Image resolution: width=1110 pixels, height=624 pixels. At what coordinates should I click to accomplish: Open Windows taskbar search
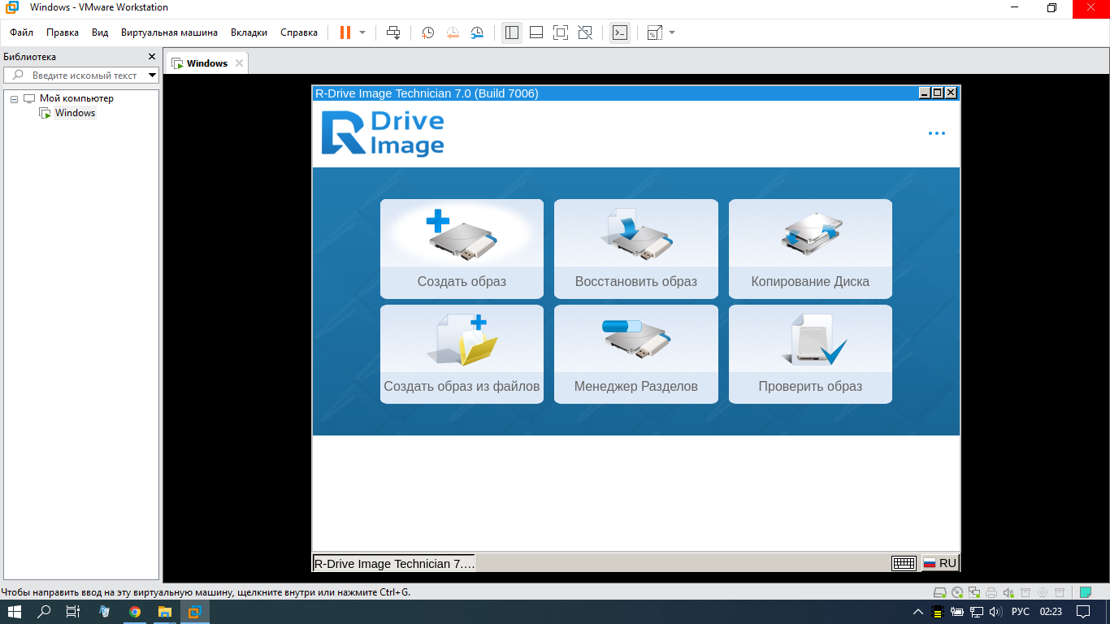(x=45, y=612)
